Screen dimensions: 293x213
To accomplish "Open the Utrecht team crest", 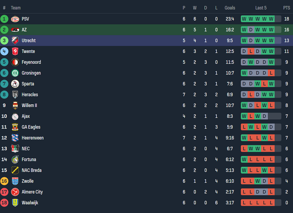I will click(15, 41).
